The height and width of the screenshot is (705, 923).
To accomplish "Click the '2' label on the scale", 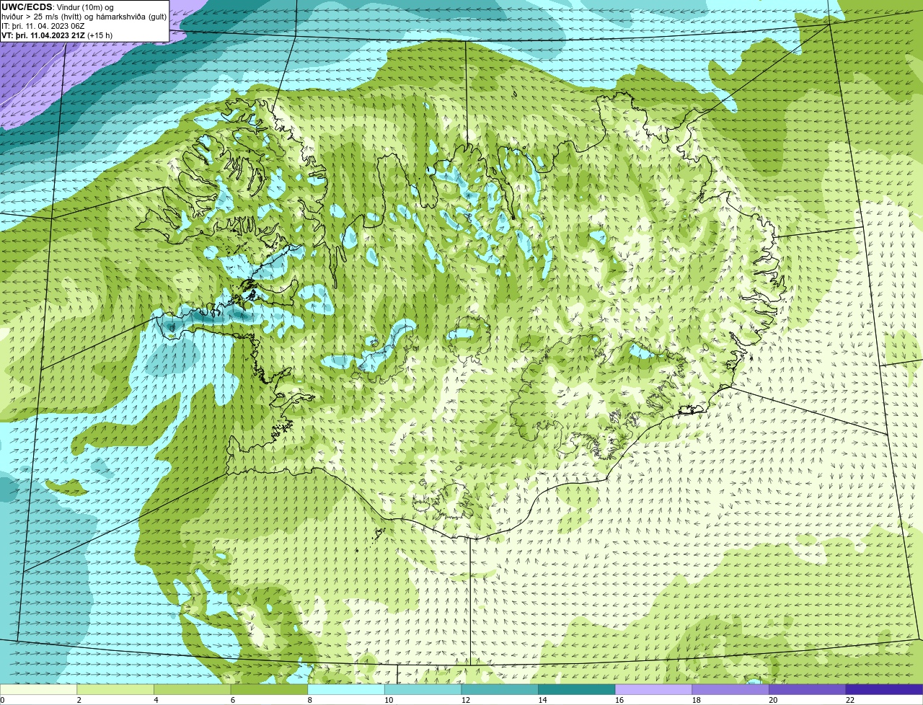I will (x=79, y=700).
